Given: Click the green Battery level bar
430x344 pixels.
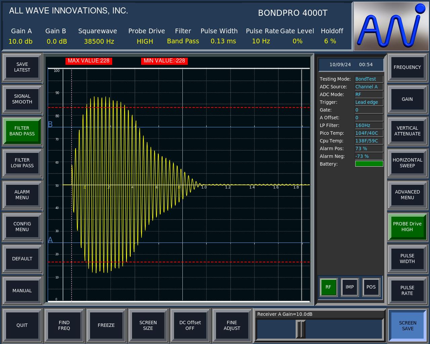Looking at the screenshot, I should tap(369, 164).
